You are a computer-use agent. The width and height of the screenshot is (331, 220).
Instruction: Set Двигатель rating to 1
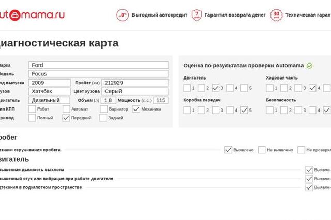click(x=187, y=88)
